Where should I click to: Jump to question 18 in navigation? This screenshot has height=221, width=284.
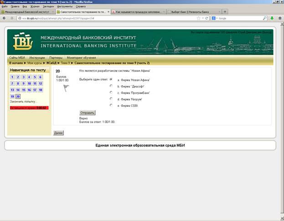pos(41,90)
